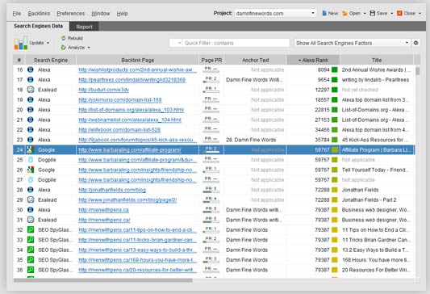Click the Dogpile icon in row 25
Screen dimensions: 430x294
[31, 160]
